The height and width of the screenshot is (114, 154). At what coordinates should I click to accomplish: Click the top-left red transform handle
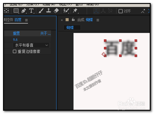(x=105, y=41)
